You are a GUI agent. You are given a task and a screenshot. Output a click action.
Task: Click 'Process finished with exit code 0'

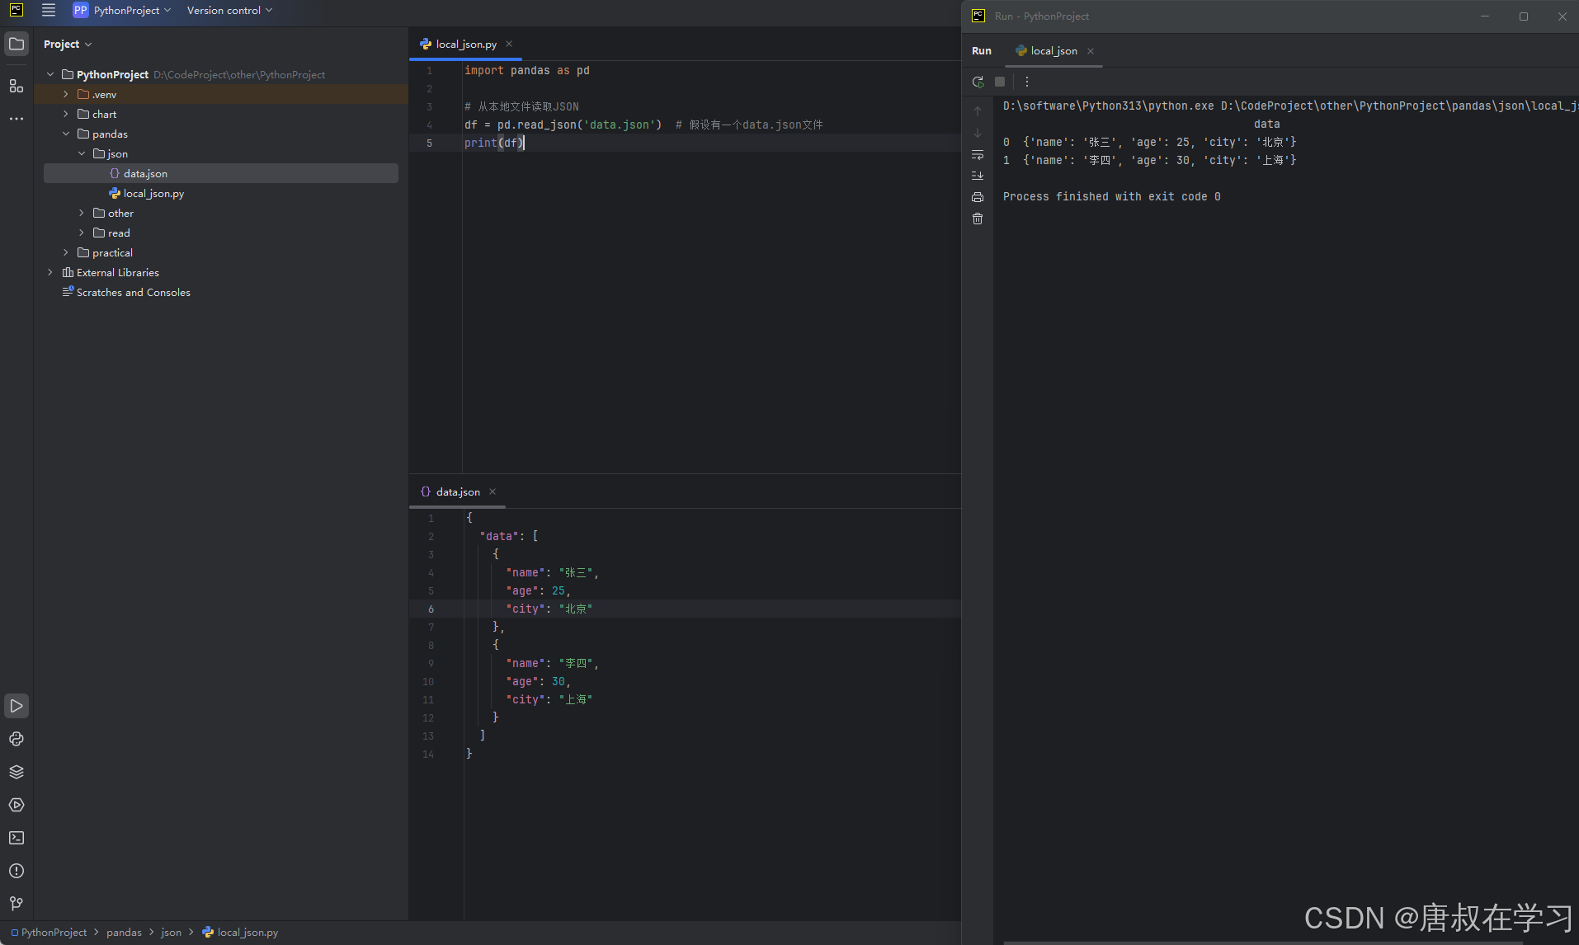click(x=1111, y=196)
